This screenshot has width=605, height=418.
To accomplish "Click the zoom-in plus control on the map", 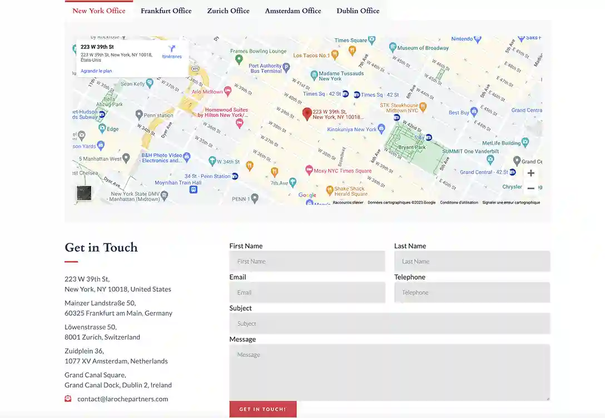I will click(x=530, y=173).
